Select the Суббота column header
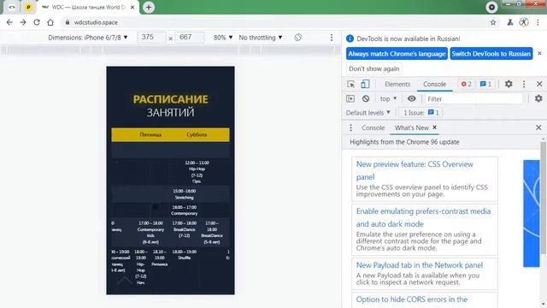The height and width of the screenshot is (308, 547). pos(197,135)
